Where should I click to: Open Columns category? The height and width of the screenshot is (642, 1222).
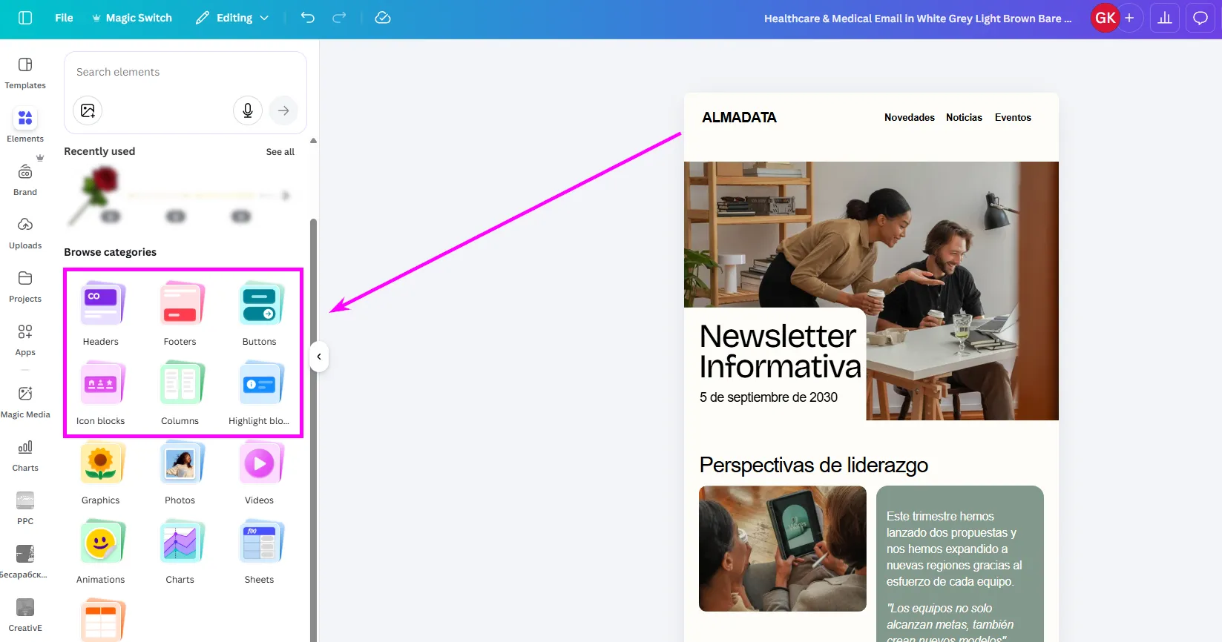180,392
